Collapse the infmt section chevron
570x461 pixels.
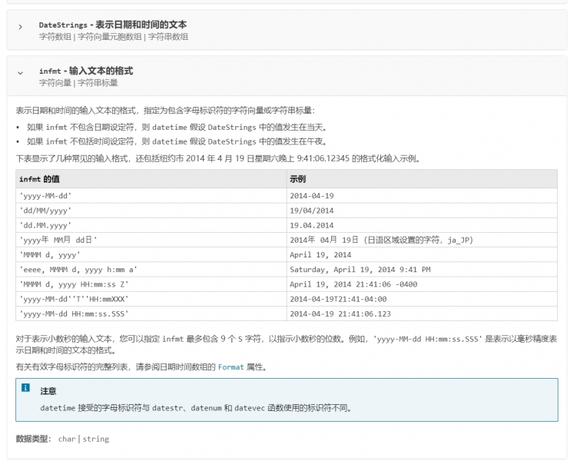pyautogui.click(x=21, y=73)
